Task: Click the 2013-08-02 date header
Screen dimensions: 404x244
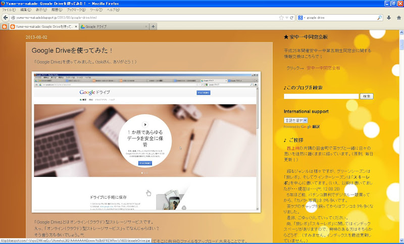Action: 36,37
